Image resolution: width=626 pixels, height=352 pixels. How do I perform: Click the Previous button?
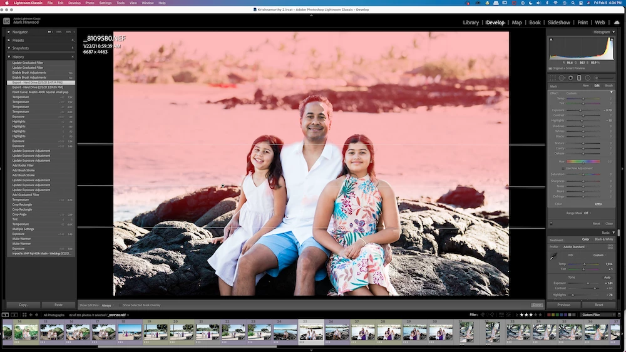pos(564,305)
